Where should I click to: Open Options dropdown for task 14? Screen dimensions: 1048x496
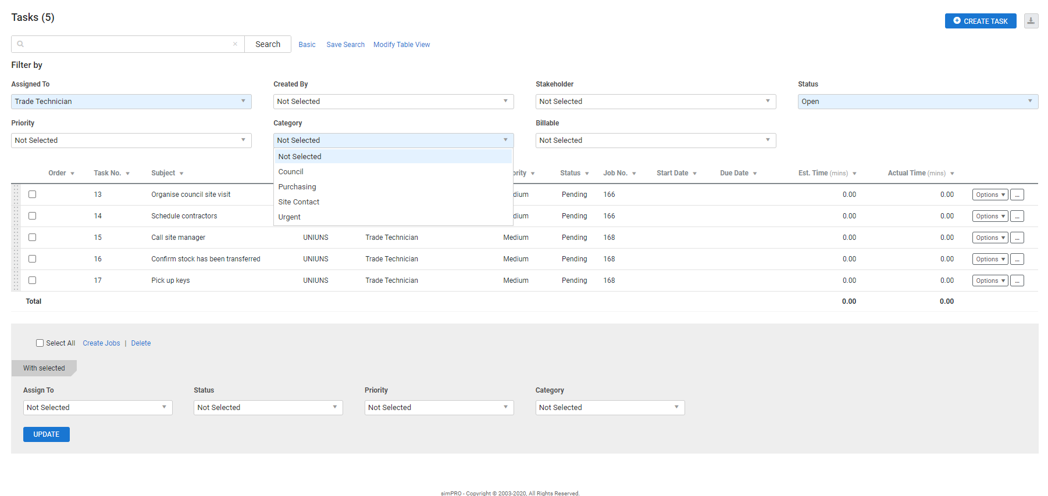(989, 217)
